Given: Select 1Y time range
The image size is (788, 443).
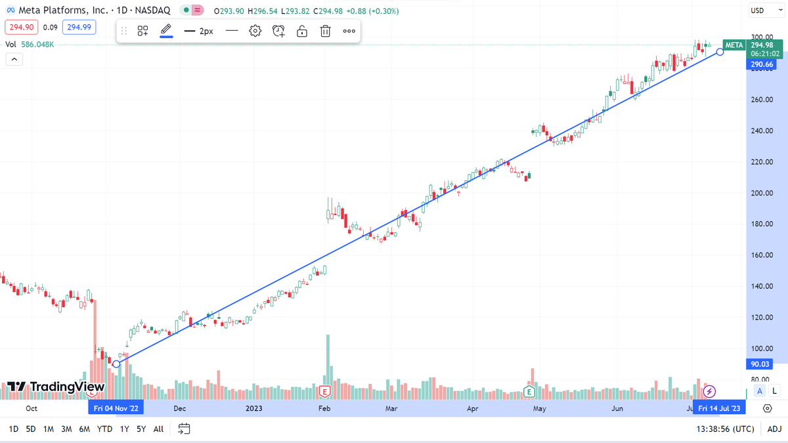Looking at the screenshot, I should pyautogui.click(x=124, y=429).
